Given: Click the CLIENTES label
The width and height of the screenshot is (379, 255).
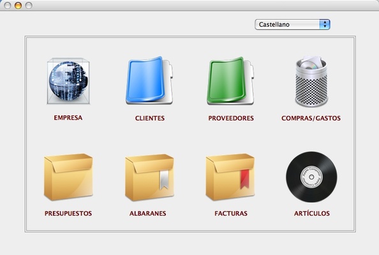Looking at the screenshot, I should [150, 118].
